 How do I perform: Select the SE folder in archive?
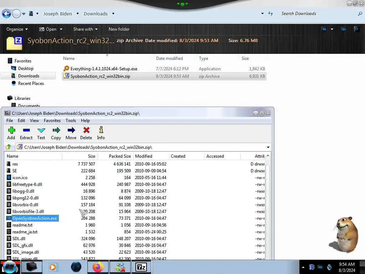[14, 171]
